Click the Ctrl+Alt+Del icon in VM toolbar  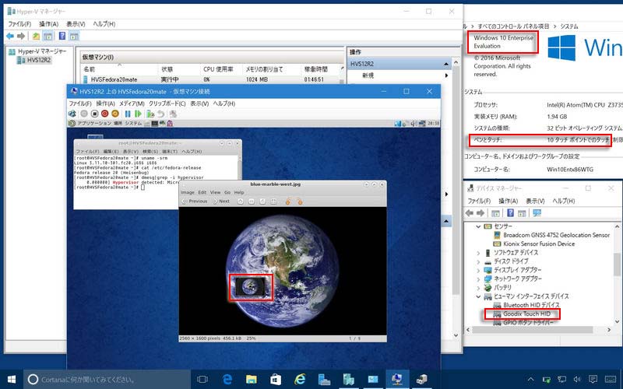72,114
